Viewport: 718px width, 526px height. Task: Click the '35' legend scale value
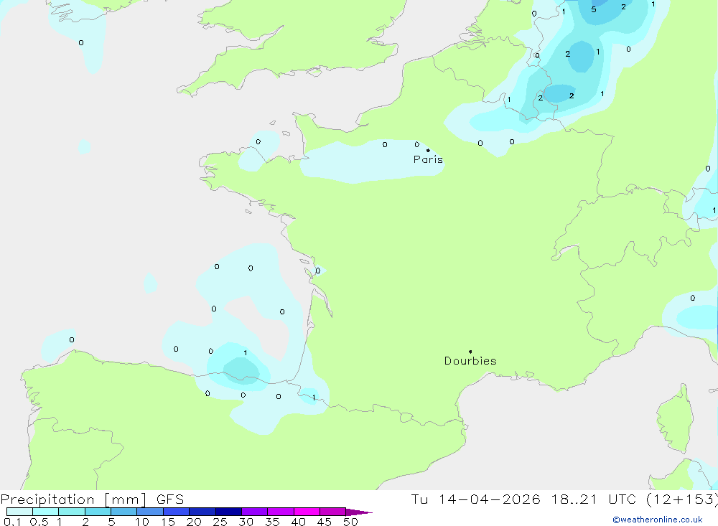(272, 522)
